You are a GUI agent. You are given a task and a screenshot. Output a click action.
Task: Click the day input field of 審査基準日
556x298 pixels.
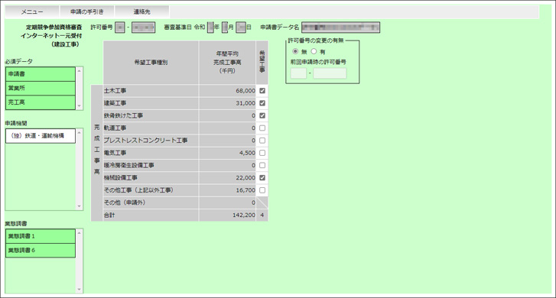[241, 28]
